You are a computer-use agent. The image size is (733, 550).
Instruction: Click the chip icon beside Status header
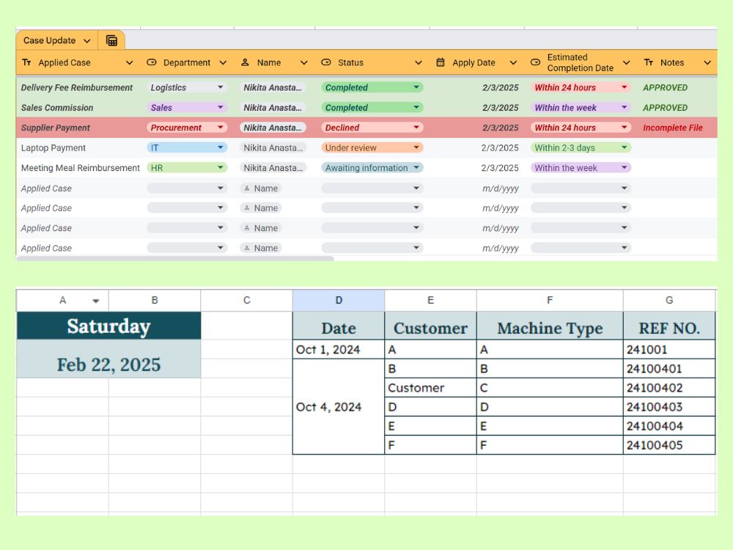click(326, 62)
